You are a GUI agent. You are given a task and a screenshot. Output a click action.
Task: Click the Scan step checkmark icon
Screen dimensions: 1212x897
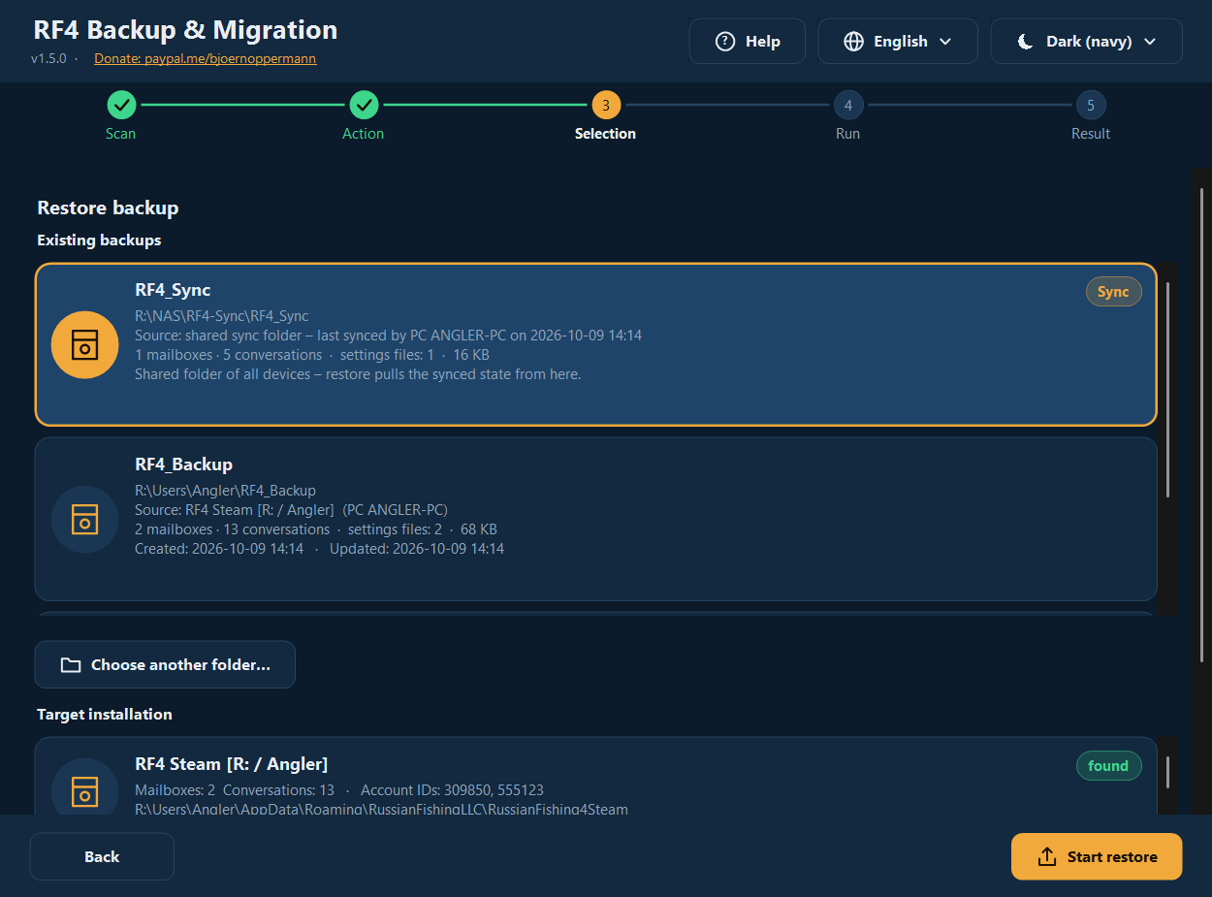tap(121, 104)
